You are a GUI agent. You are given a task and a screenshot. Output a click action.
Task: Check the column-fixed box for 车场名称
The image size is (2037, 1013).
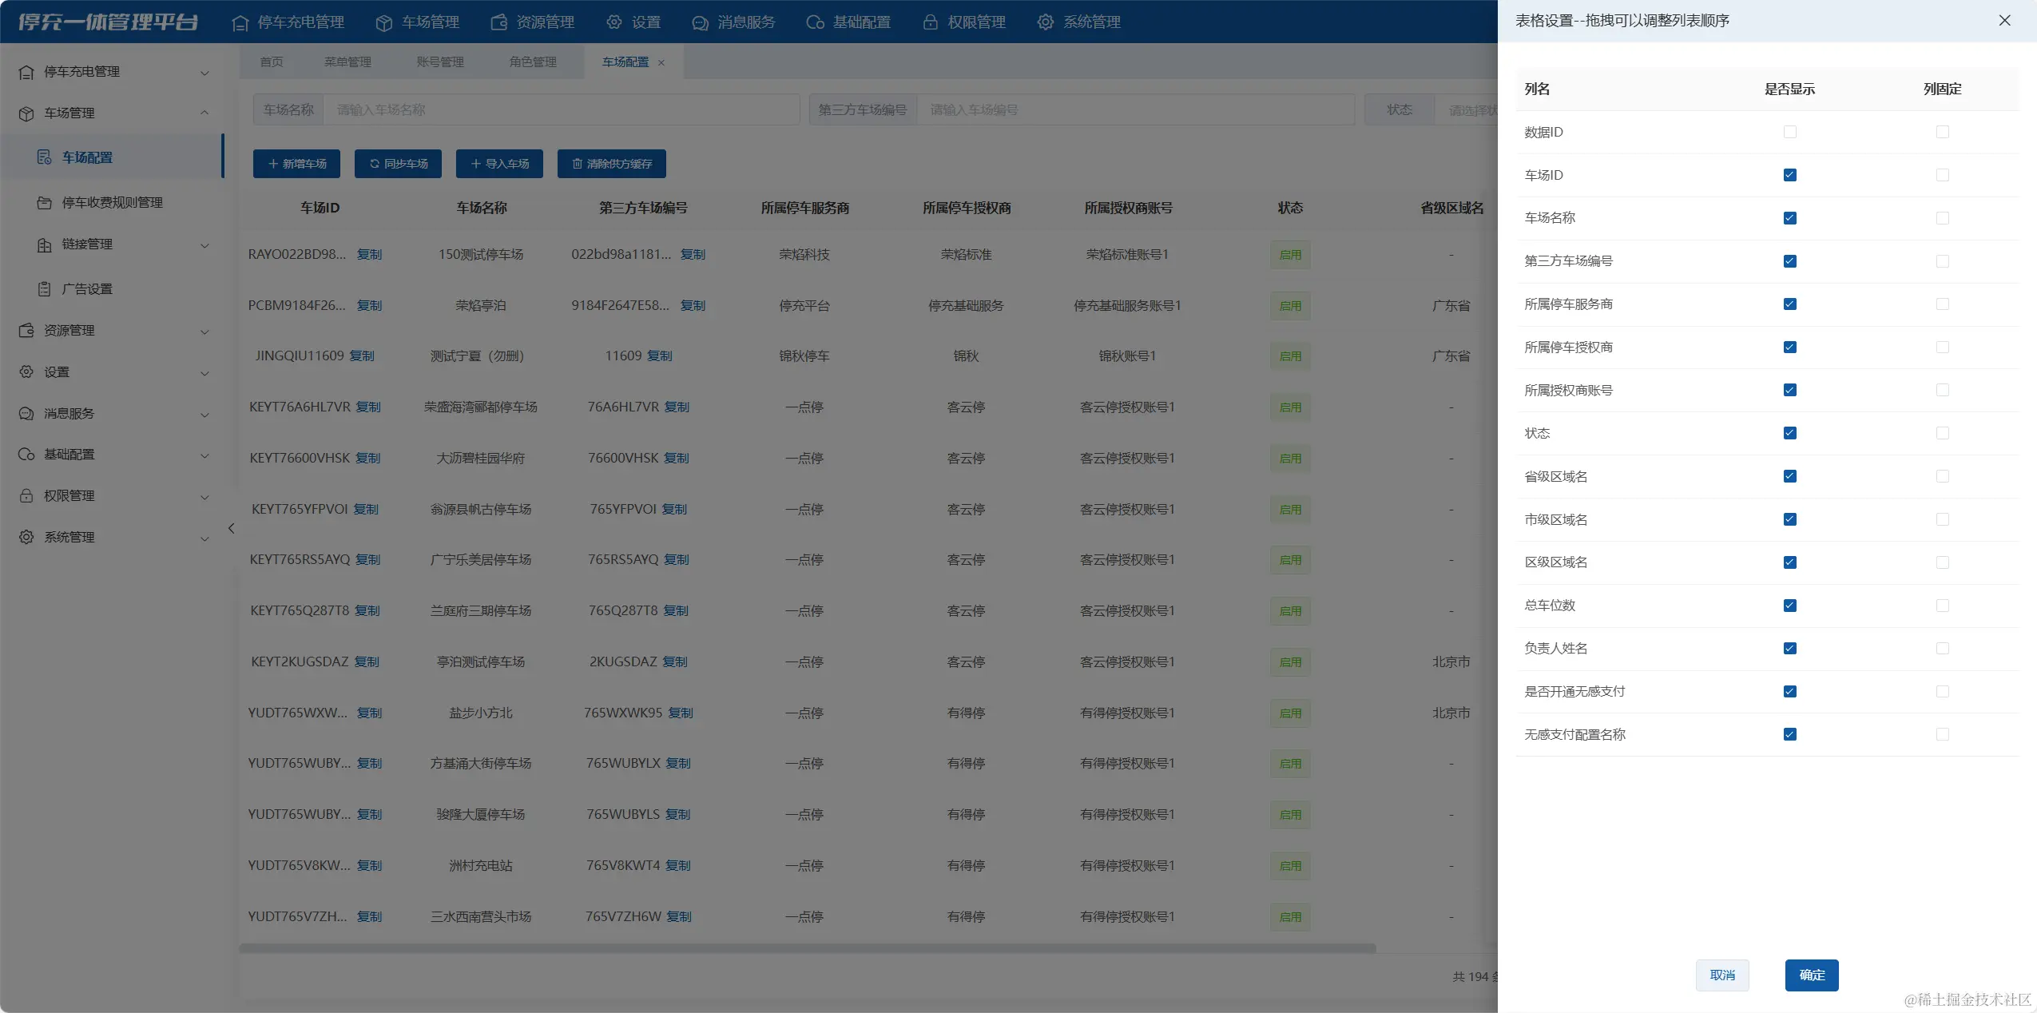coord(1942,218)
